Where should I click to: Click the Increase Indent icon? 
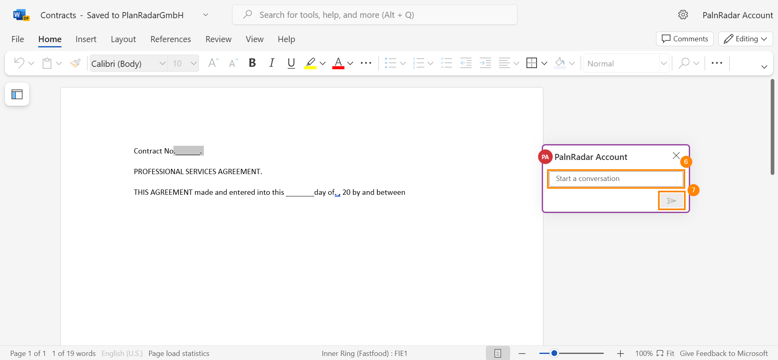485,63
